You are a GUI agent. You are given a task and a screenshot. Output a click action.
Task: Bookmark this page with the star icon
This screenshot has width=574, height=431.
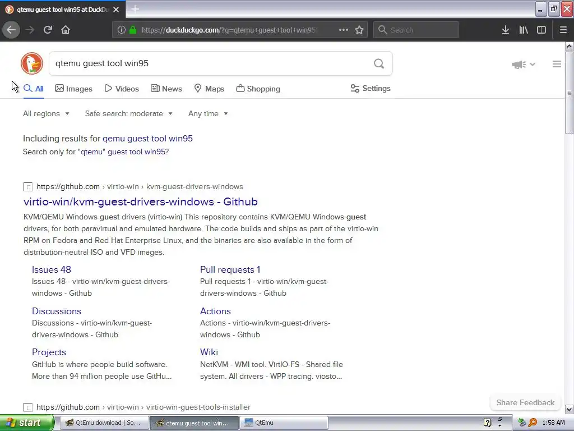coord(359,30)
